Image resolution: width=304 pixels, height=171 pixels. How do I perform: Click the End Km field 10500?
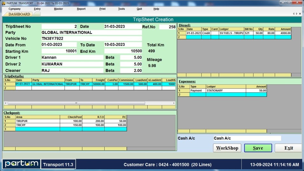coord(123,51)
